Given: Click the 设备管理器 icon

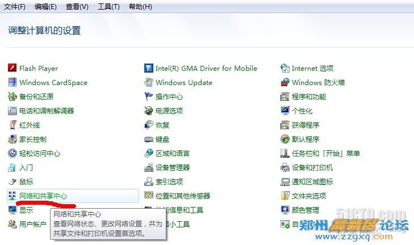Looking at the screenshot, I should pos(148,167).
